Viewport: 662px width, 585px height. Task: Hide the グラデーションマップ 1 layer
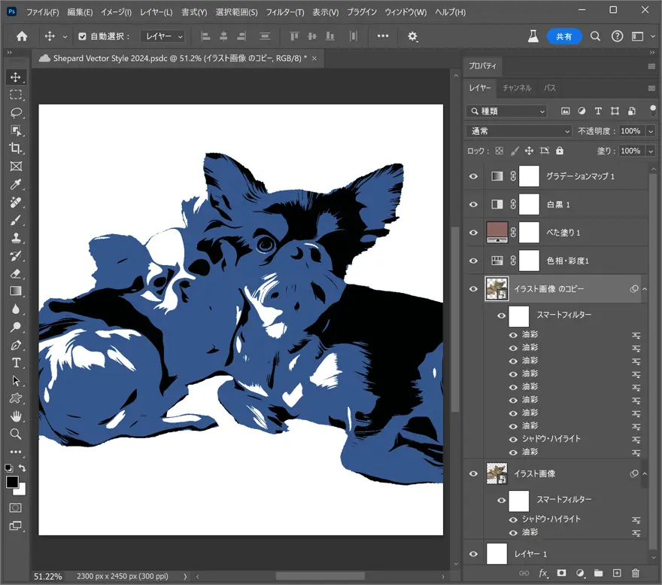point(473,176)
